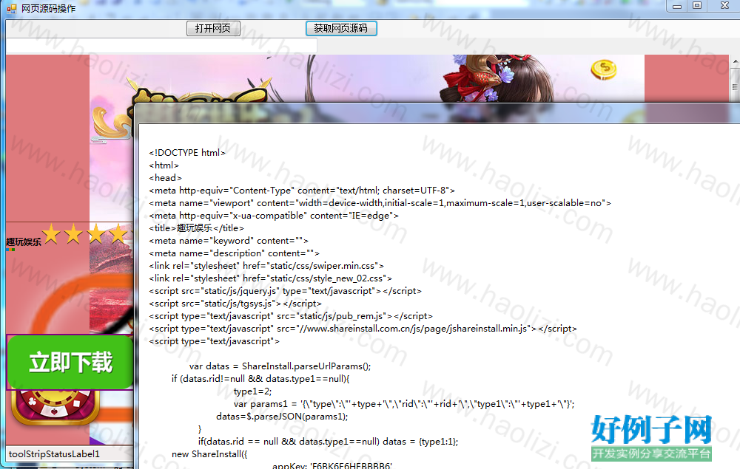Screen dimensions: 740x469
Task: Click the ShareInstall.parseUrlParams line
Action: point(280,366)
